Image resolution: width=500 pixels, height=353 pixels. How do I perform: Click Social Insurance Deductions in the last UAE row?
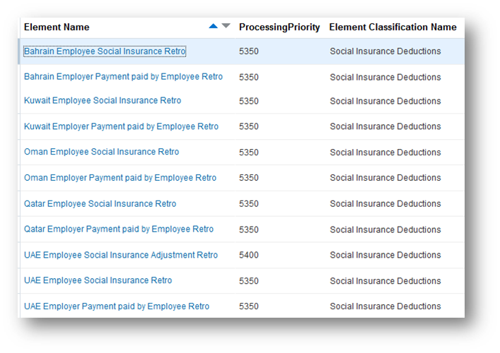(x=385, y=306)
